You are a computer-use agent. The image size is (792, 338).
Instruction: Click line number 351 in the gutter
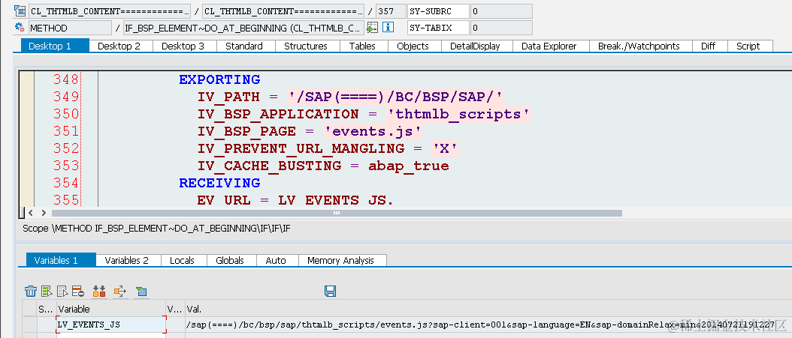tap(65, 131)
